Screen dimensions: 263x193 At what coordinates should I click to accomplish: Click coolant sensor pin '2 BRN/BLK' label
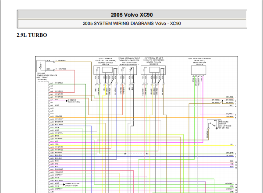click(x=61, y=61)
